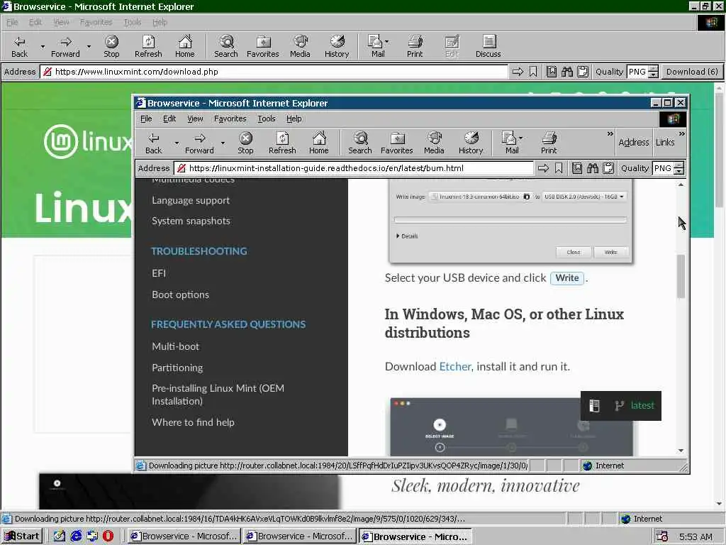Open Forward history dropdown arrow in front window
The width and height of the screenshot is (726, 545).
[x=223, y=143]
